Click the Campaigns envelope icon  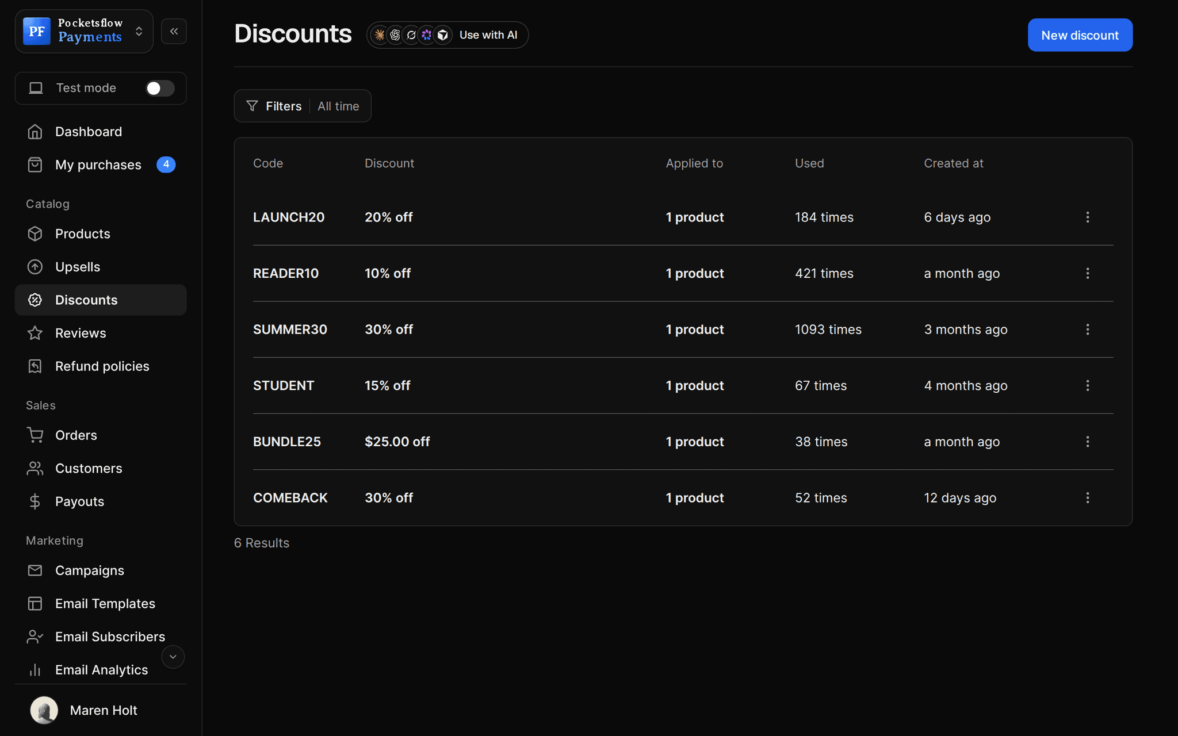[x=35, y=570]
